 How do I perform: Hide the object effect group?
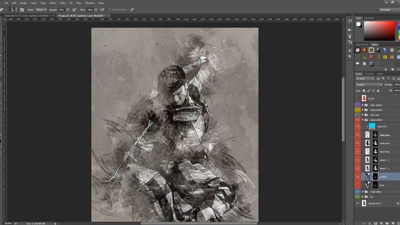pyautogui.click(x=357, y=119)
